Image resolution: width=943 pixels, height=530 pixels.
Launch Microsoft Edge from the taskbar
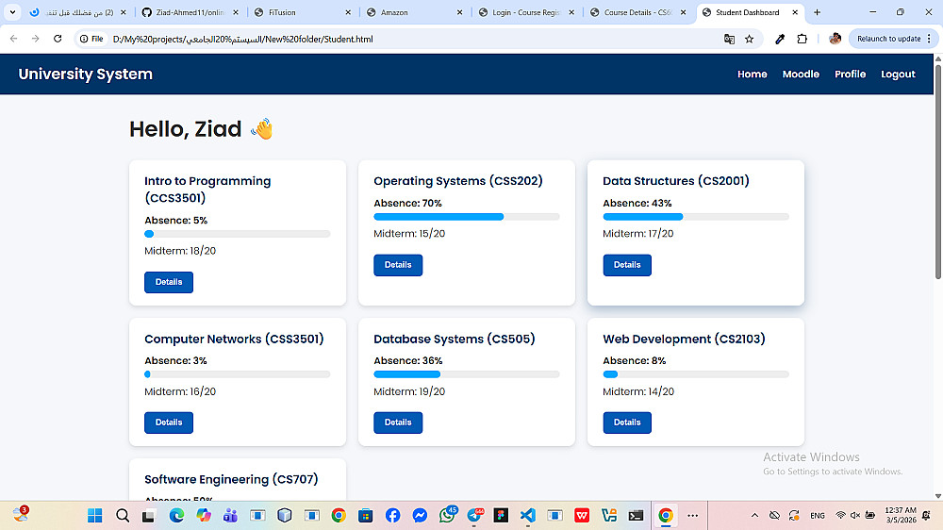point(176,516)
